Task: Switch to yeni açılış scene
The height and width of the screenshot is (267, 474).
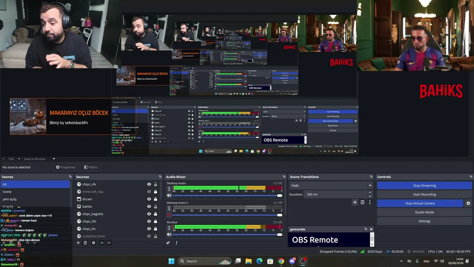Action: (35, 199)
